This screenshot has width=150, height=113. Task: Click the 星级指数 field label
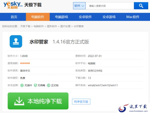(x=13, y=63)
